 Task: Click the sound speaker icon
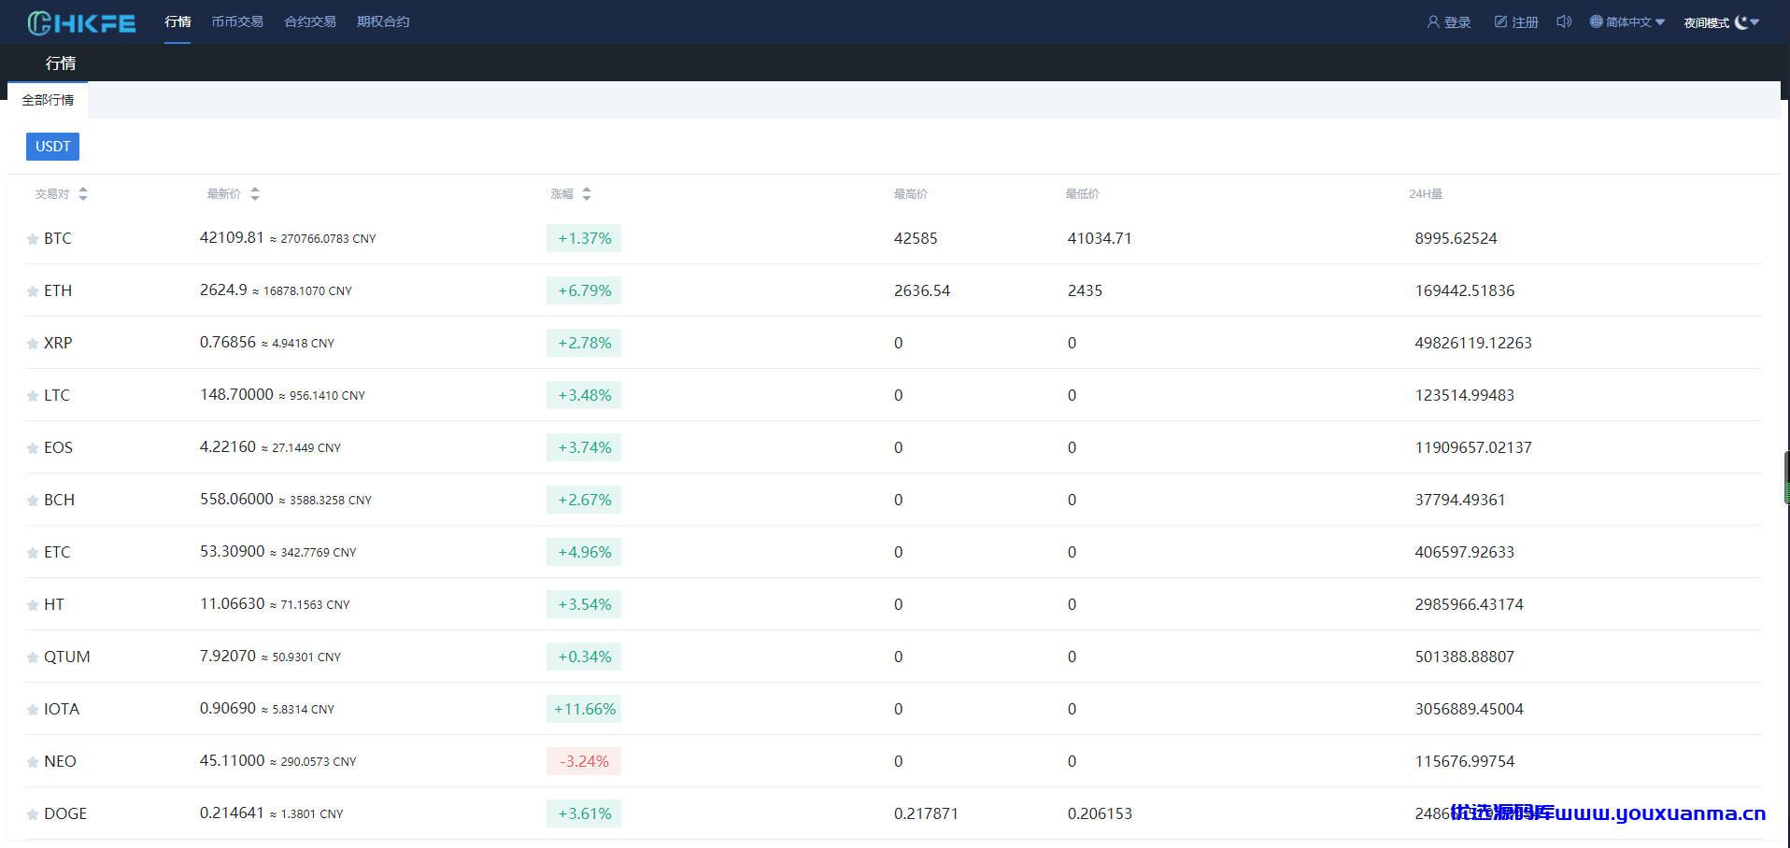[1564, 21]
